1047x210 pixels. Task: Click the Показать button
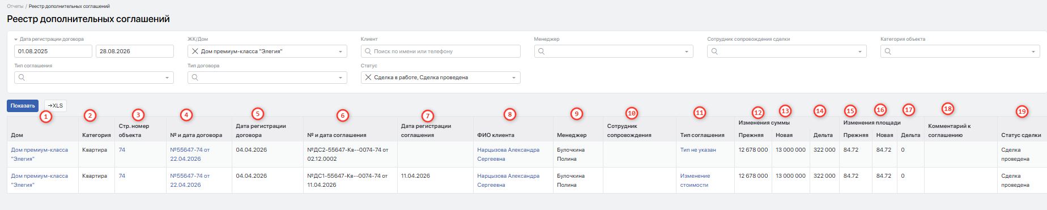[23, 106]
